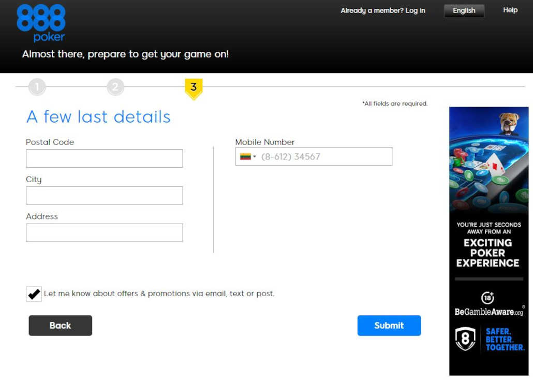
Task: Click the Almost there tagline text
Action: click(125, 54)
